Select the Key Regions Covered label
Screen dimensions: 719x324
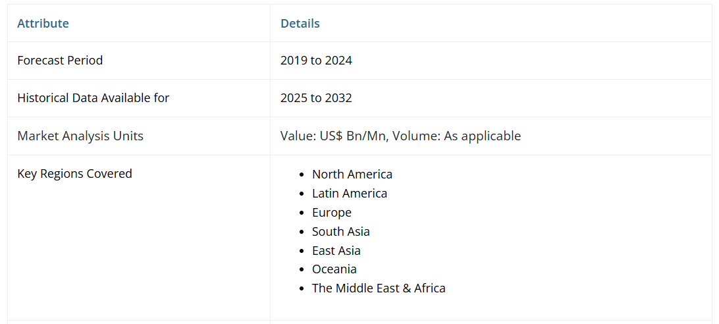pyautogui.click(x=74, y=173)
